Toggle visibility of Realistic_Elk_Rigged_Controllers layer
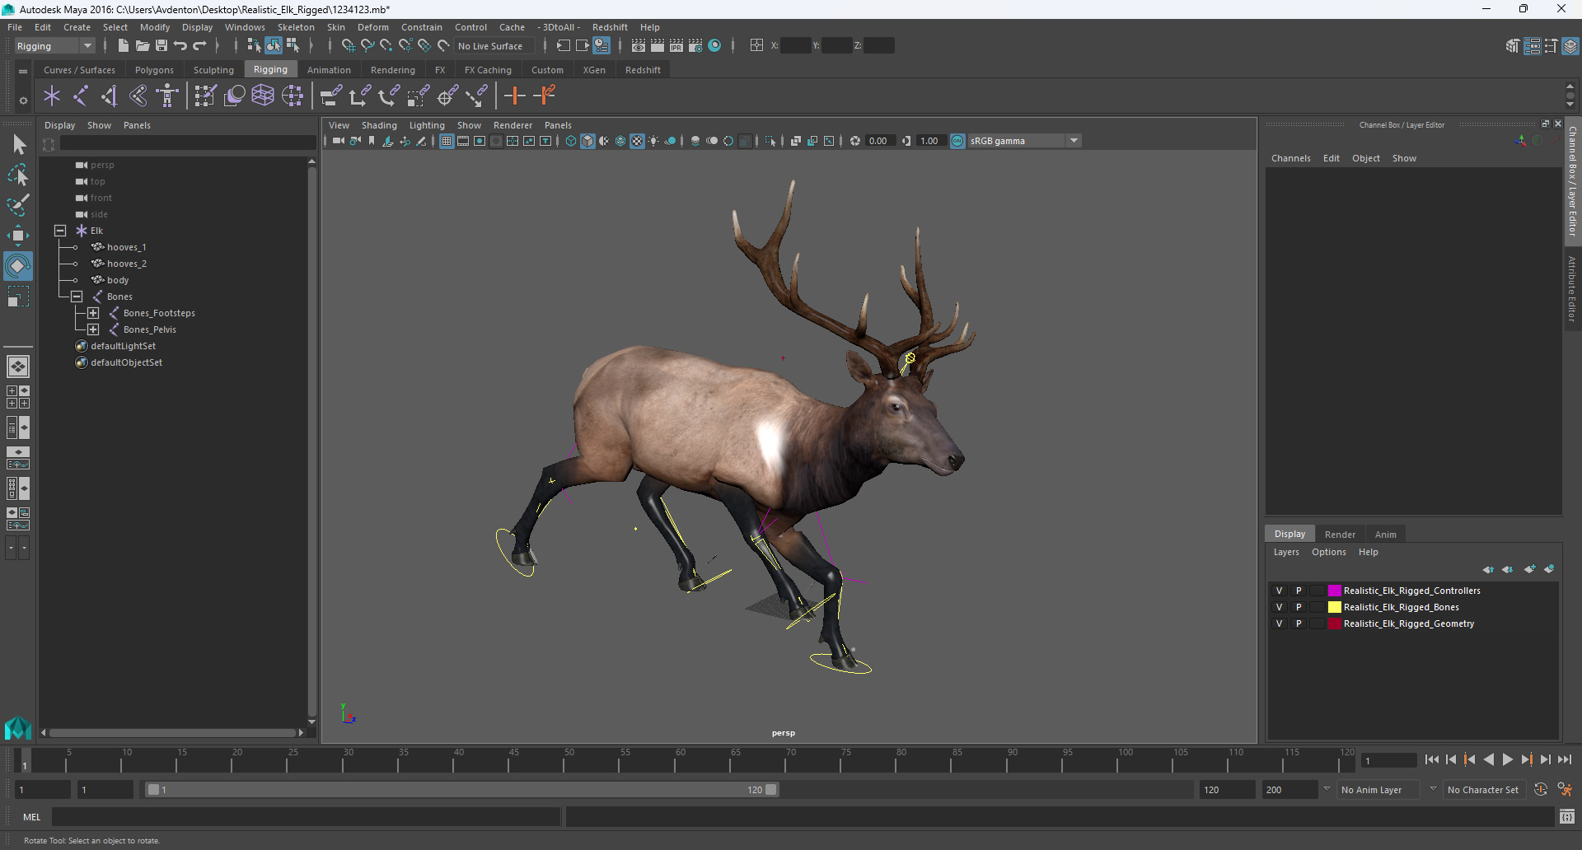1582x850 pixels. [1279, 591]
